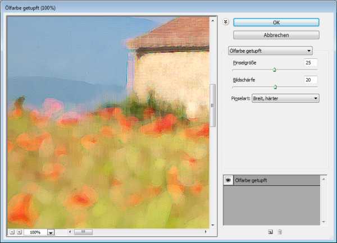Viewport: 337px width, 243px height.
Task: Open the Ölfarbe getupft filter dropdown
Action: pyautogui.click(x=270, y=51)
